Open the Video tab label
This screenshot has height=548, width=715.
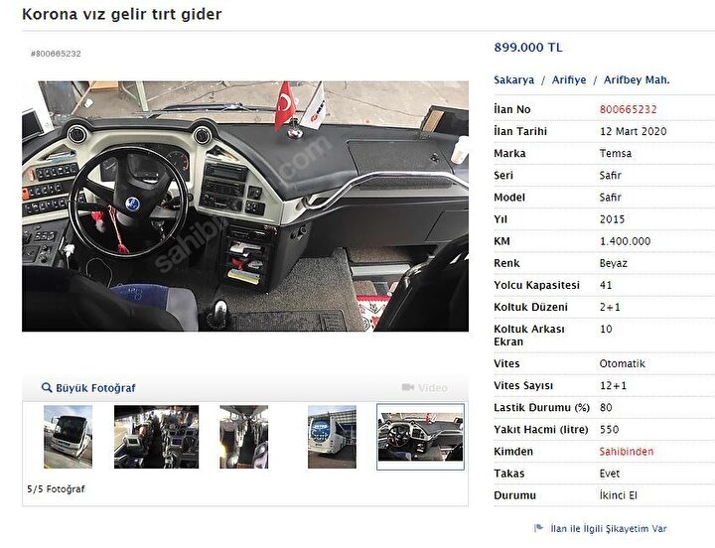click(x=433, y=388)
